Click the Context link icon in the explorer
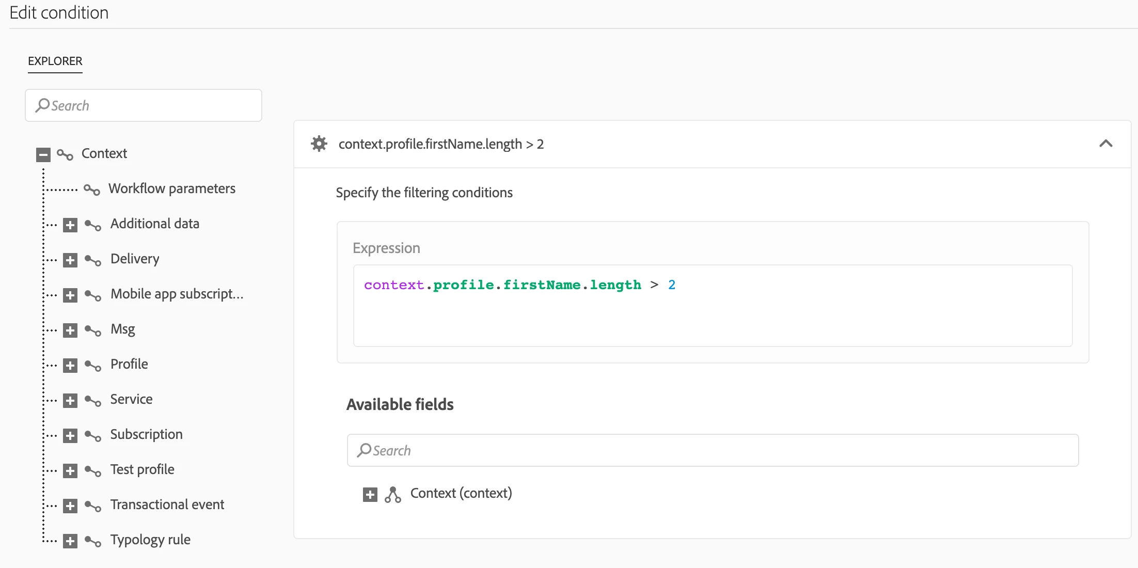This screenshot has width=1138, height=568. [65, 154]
